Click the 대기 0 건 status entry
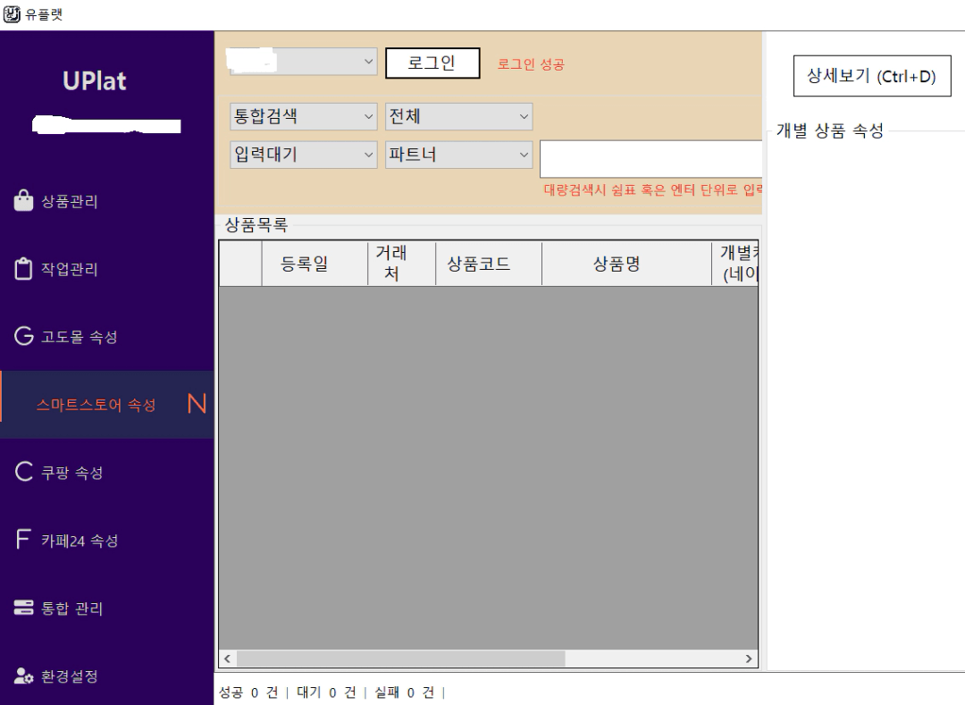The width and height of the screenshot is (965, 705). click(x=326, y=692)
